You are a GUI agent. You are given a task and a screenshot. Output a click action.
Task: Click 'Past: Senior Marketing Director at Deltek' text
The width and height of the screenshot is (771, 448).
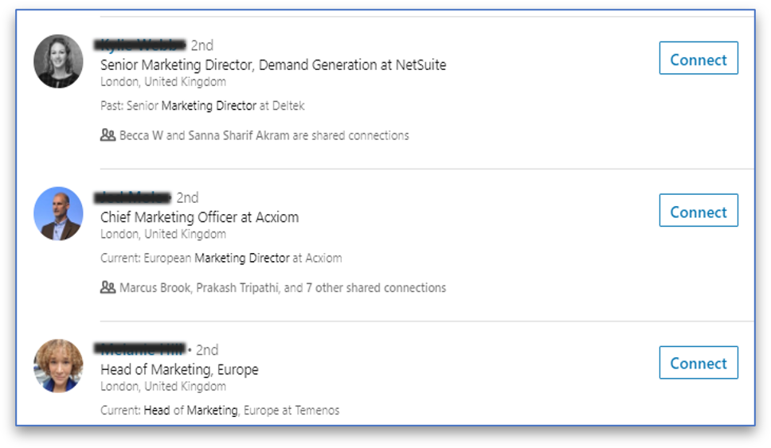[x=202, y=105]
